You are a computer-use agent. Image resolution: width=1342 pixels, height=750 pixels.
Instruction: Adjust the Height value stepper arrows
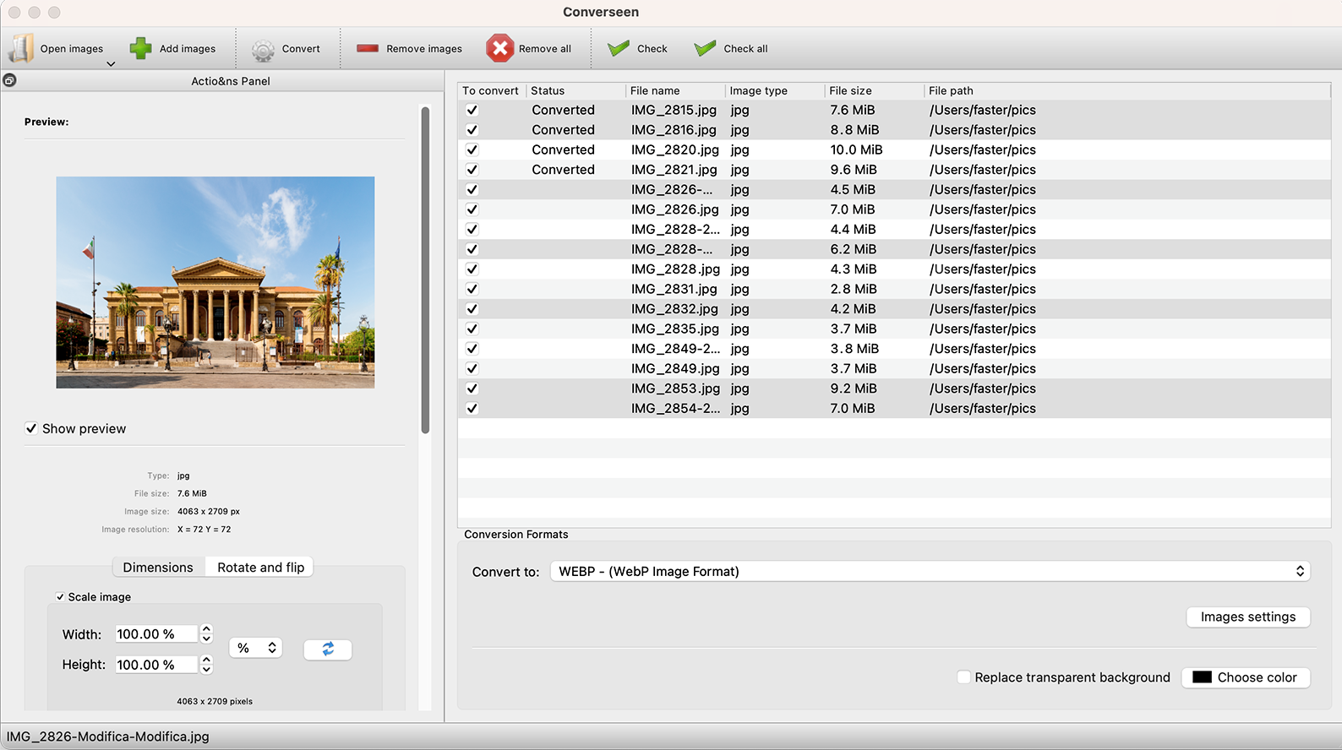pyautogui.click(x=206, y=665)
